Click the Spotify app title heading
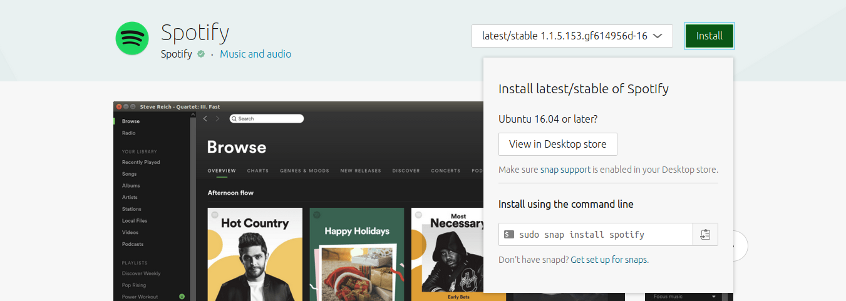 (x=195, y=31)
